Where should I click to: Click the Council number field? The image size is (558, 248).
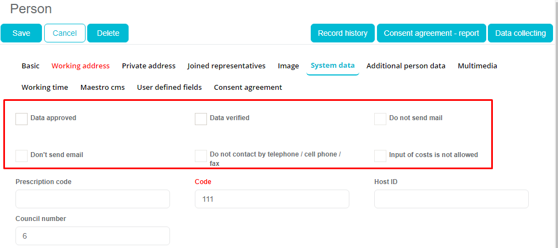(x=92, y=236)
